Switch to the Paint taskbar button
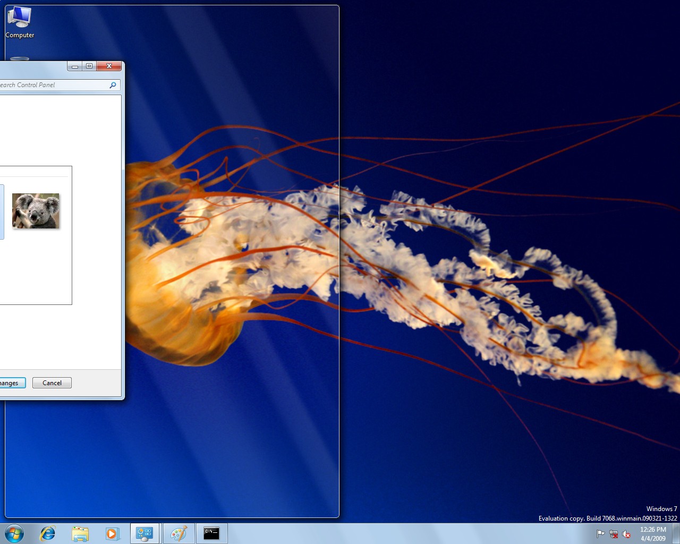 pos(178,533)
